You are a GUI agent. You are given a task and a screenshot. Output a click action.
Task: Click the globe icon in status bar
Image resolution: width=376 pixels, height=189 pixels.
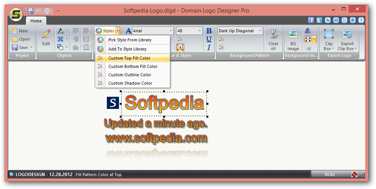pyautogui.click(x=11, y=175)
